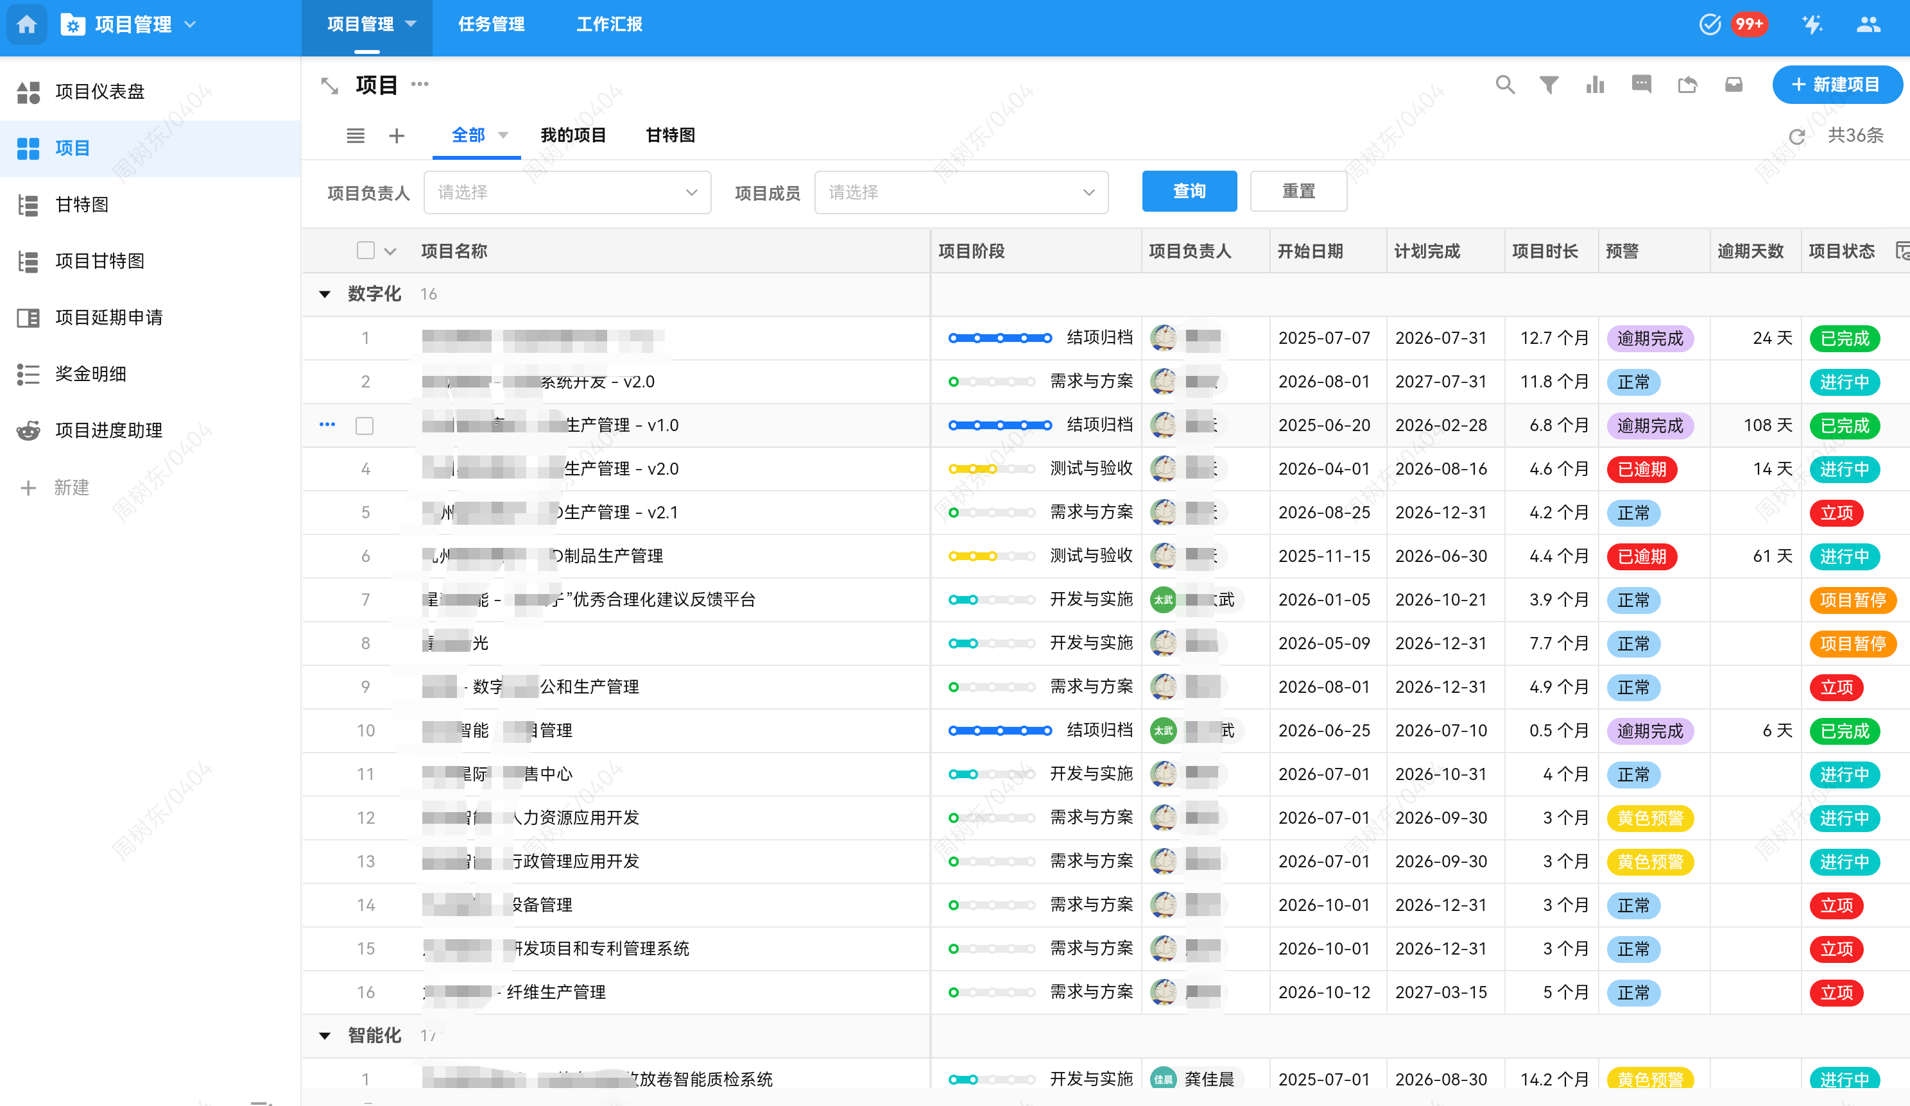Select the 我的项目 view tab
The width and height of the screenshot is (1910, 1106).
point(573,135)
